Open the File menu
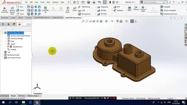The width and height of the screenshot is (187, 105). click(26, 2)
